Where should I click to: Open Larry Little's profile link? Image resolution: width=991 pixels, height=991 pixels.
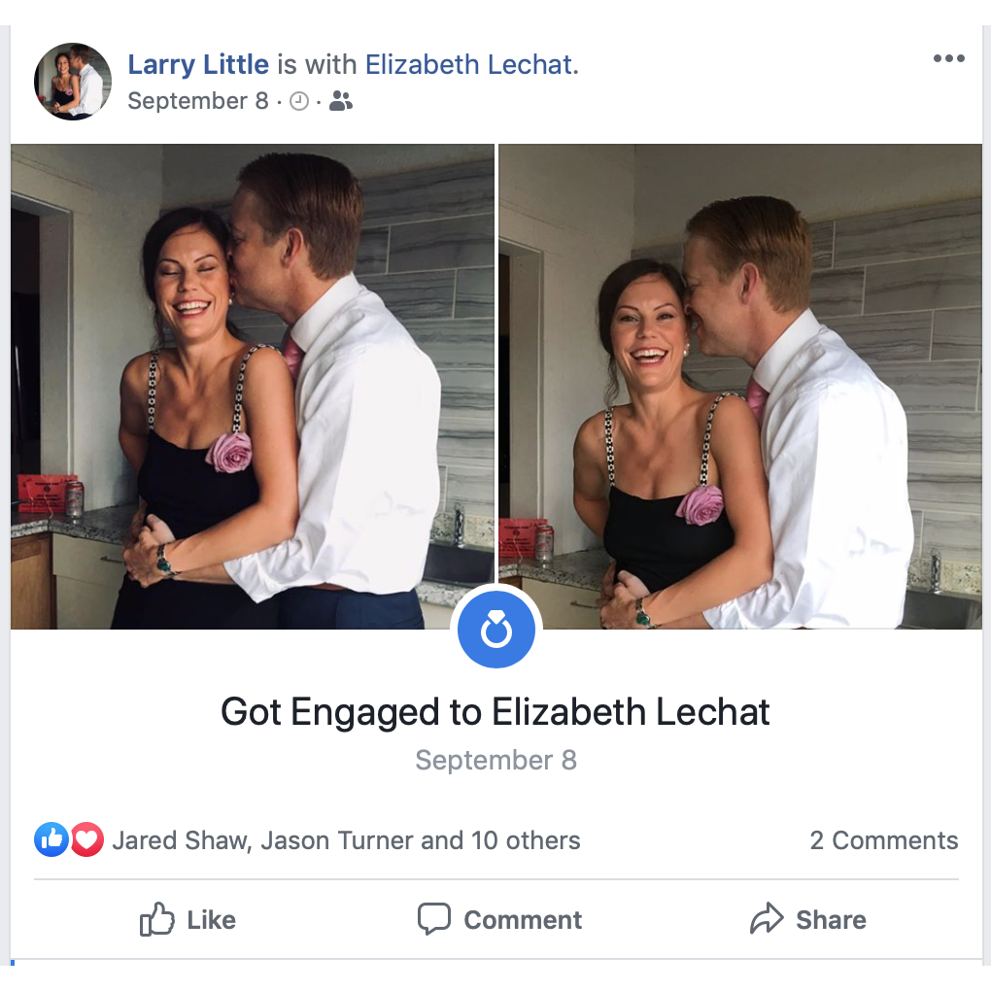198,64
